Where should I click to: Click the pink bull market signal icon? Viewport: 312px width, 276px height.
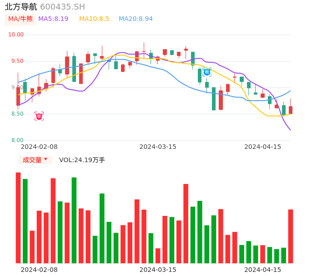[39, 116]
